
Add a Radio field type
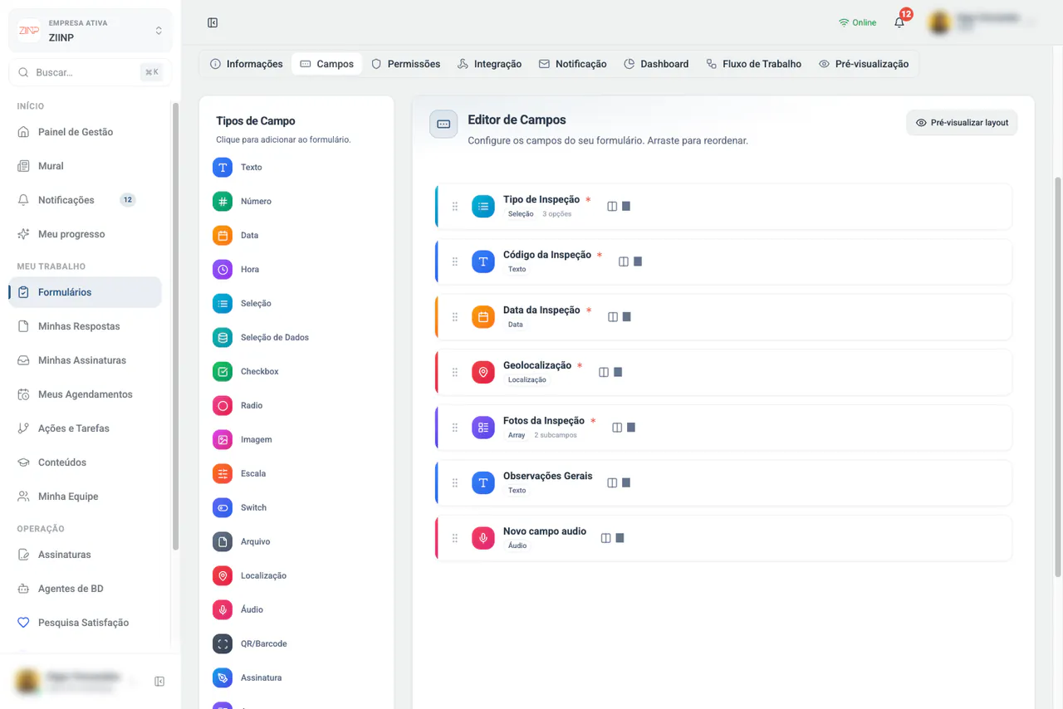tap(238, 405)
